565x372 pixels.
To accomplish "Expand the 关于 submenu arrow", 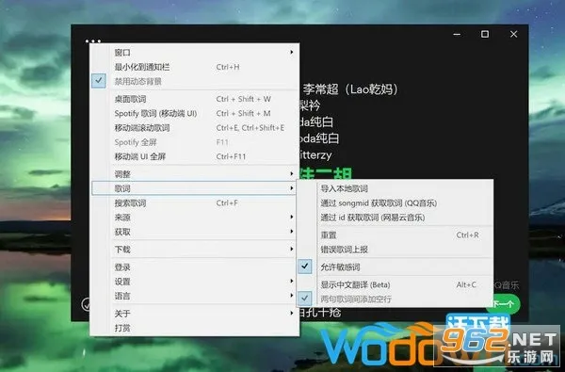I will (x=292, y=314).
